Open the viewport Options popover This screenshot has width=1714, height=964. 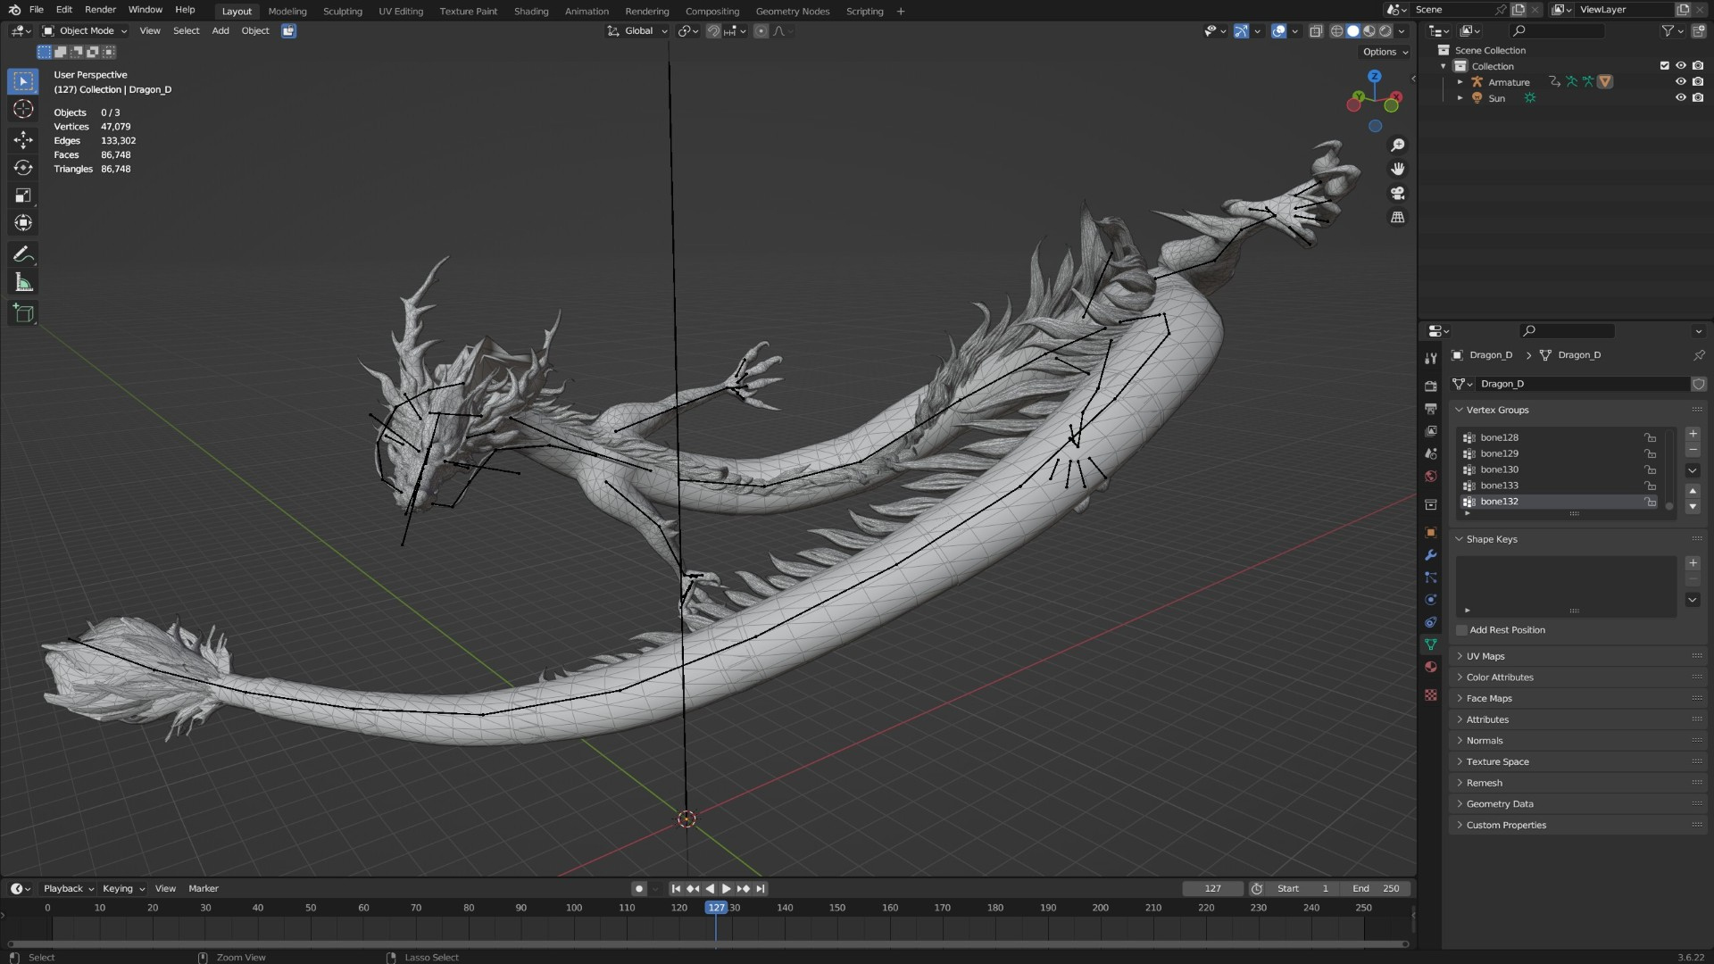point(1385,52)
